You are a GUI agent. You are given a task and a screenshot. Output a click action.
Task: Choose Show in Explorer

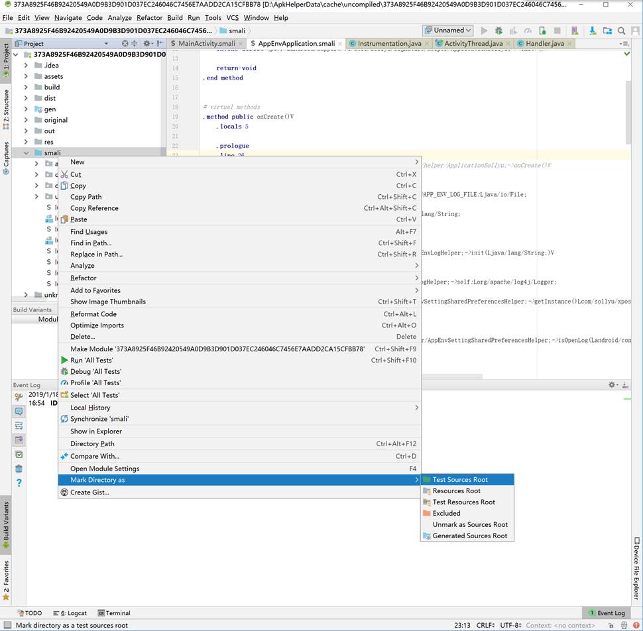(239, 431)
